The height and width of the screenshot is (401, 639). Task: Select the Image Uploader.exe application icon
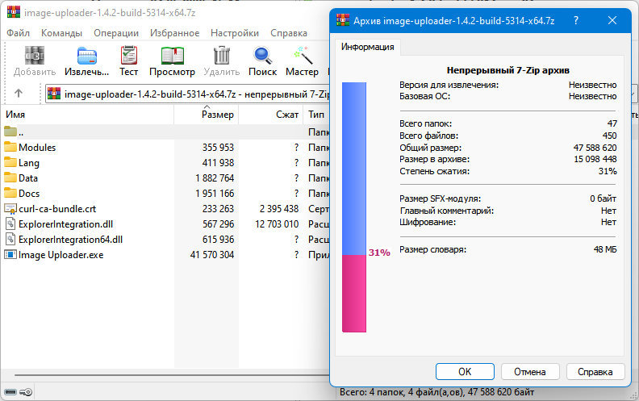tap(10, 254)
